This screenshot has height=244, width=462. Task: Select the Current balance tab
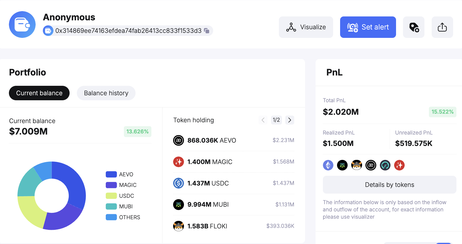[39, 93]
